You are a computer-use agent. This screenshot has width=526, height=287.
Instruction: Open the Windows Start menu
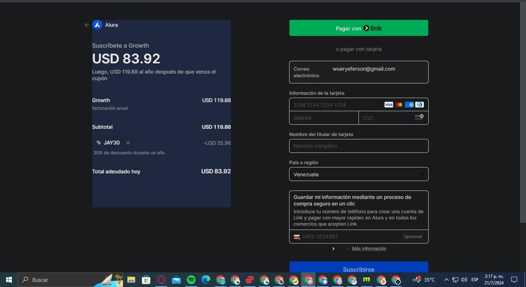(9, 280)
